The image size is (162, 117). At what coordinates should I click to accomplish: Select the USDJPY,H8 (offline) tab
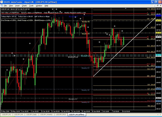(x=77, y=114)
